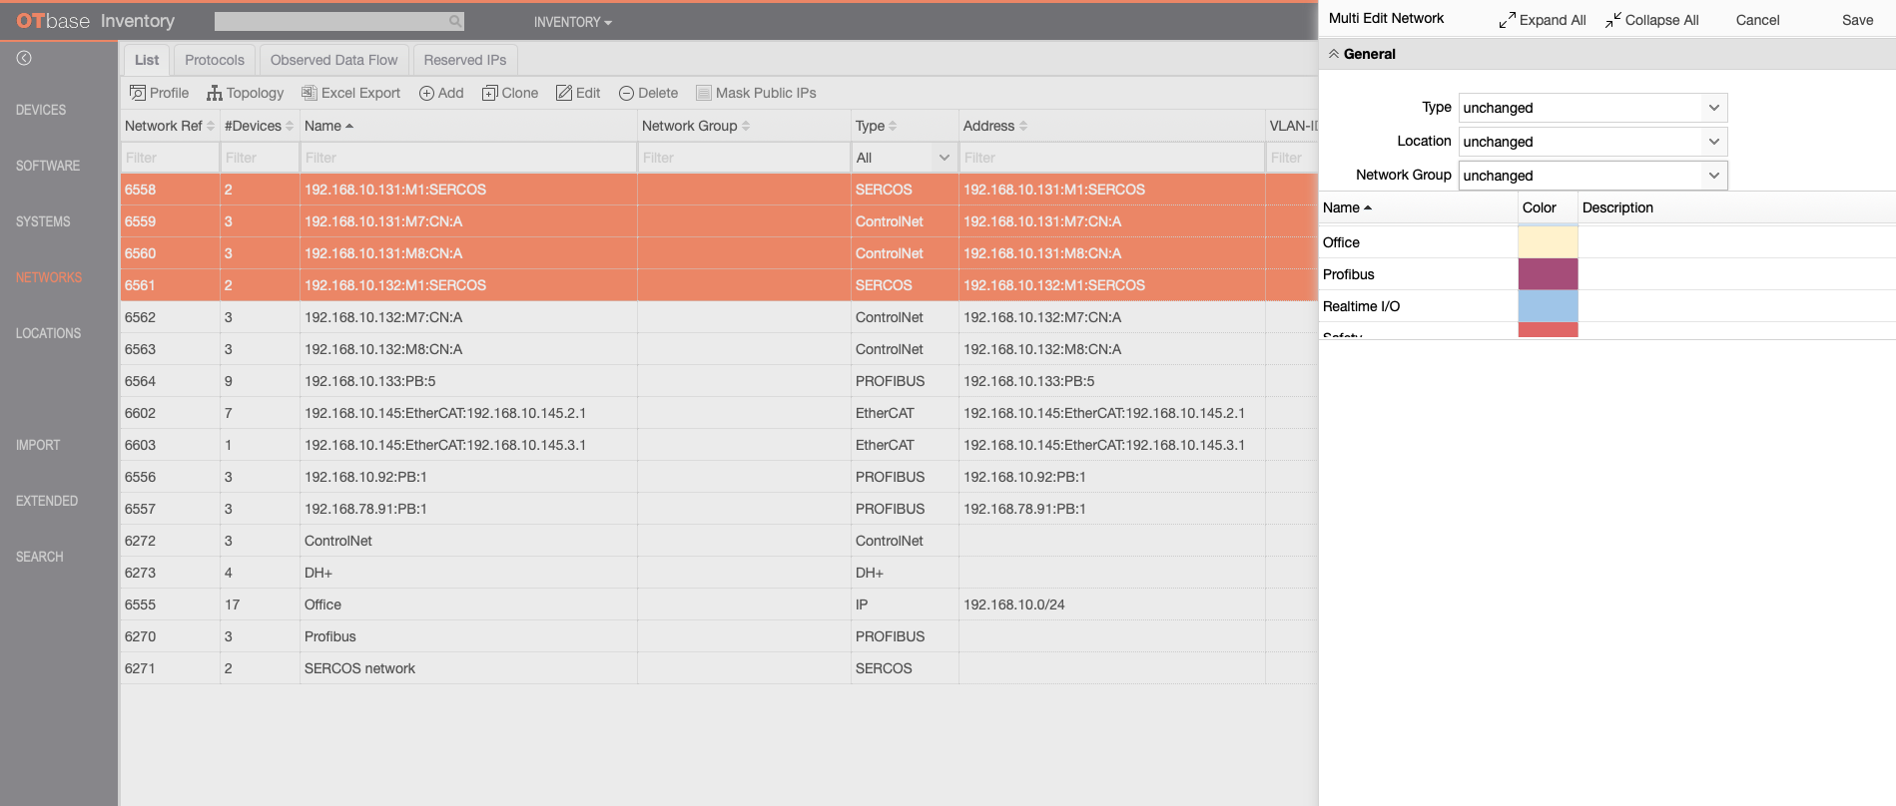Cancel the Multi Edit Network panel
The height and width of the screenshot is (806, 1896).
pos(1757,20)
